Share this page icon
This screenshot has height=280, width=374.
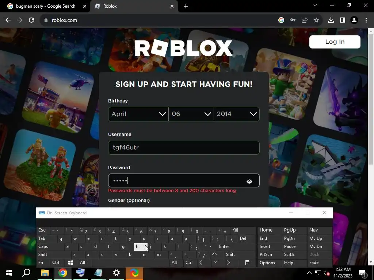pos(305,20)
